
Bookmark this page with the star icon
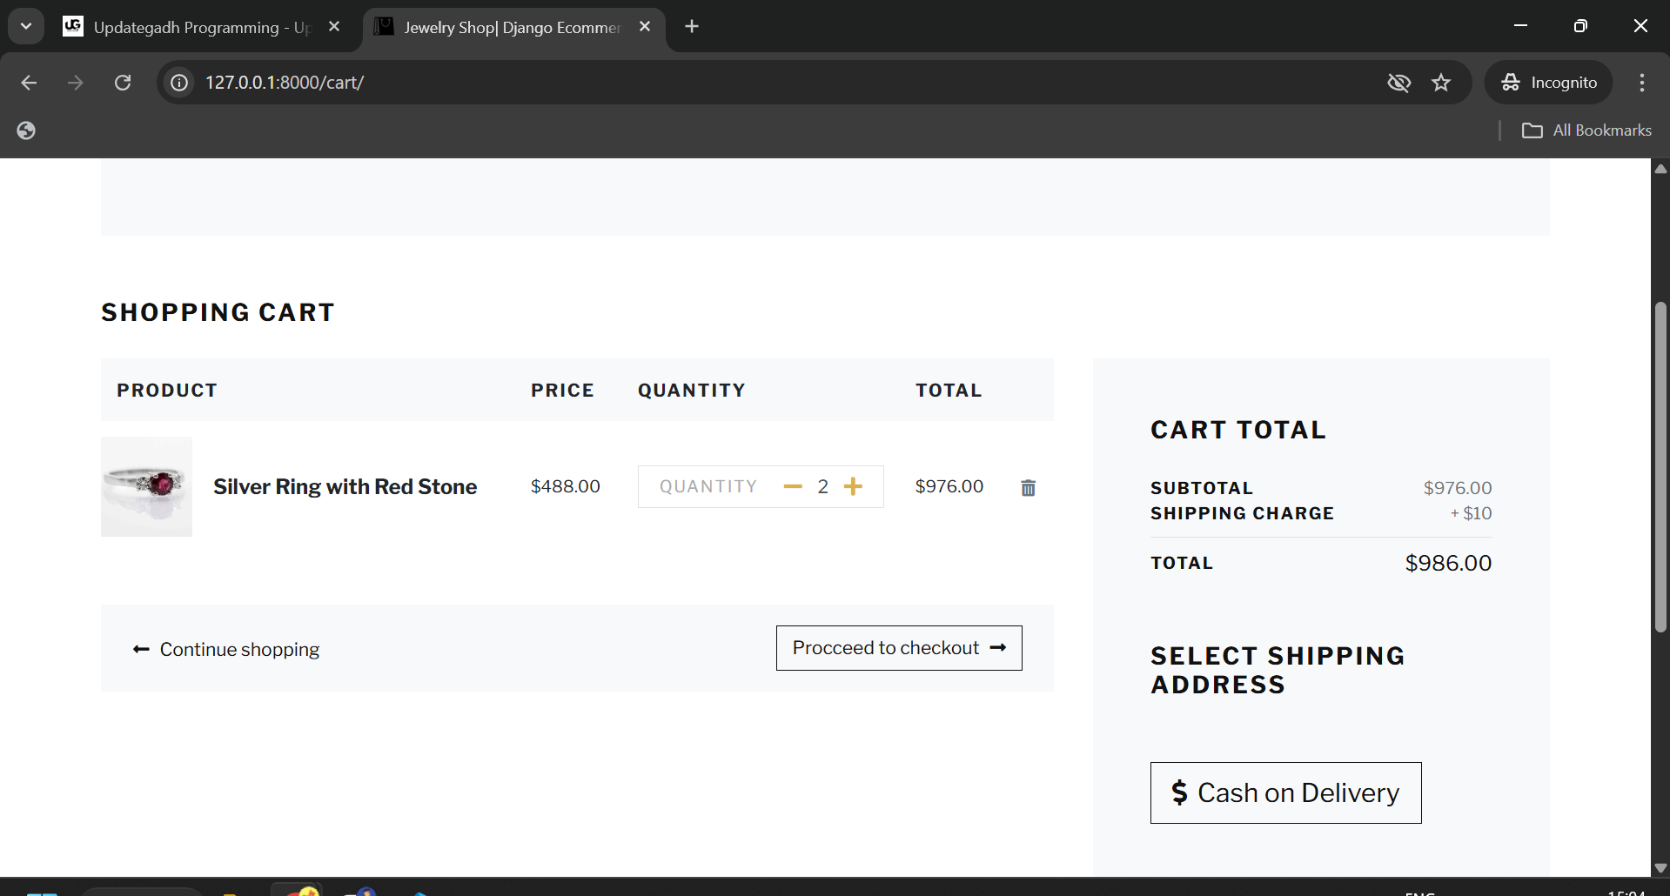1441,83
